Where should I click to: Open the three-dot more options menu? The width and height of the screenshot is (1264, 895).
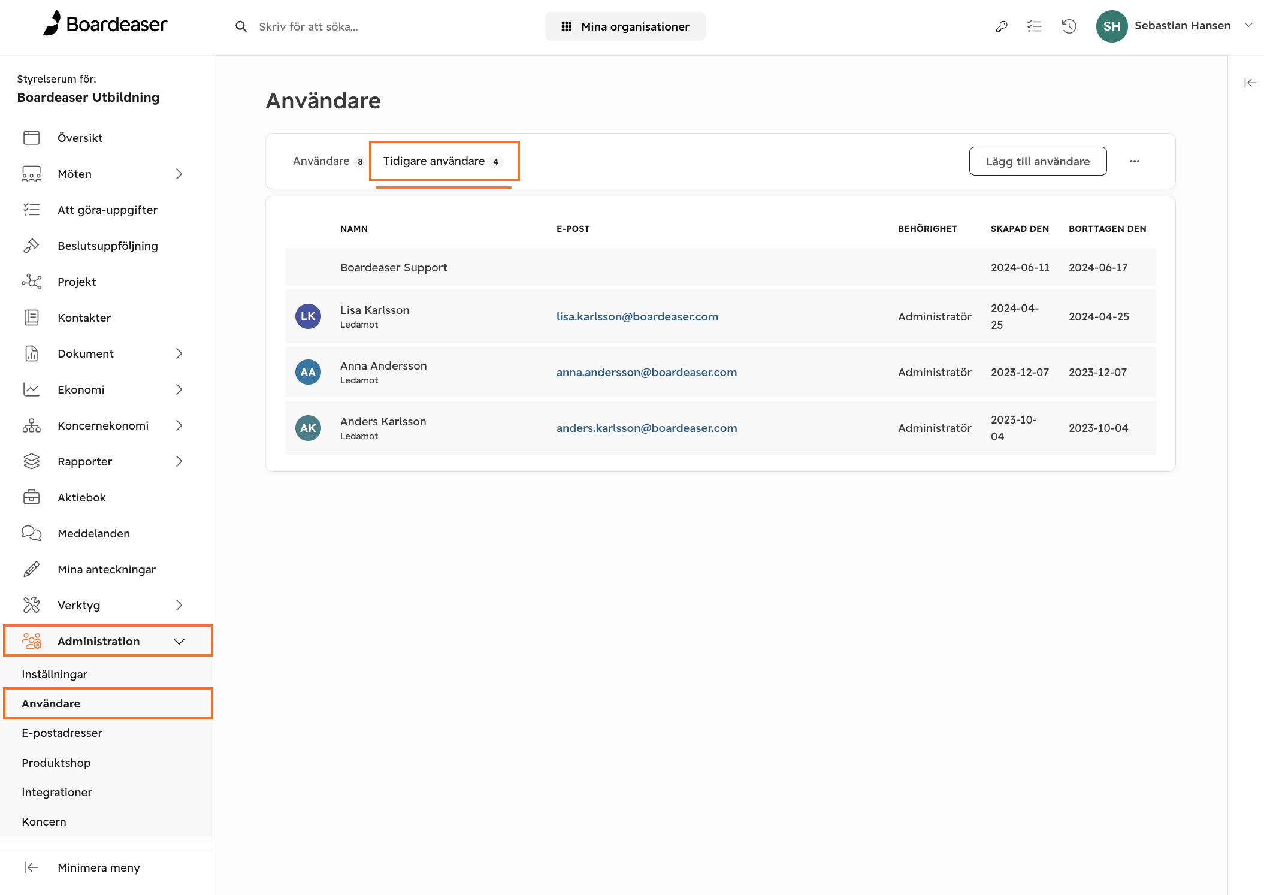point(1135,161)
